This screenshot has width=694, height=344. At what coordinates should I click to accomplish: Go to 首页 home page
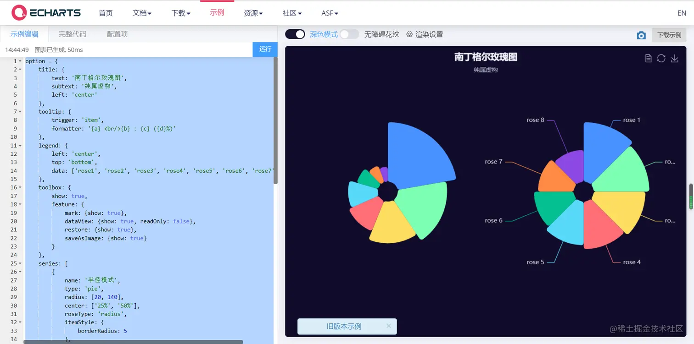pyautogui.click(x=106, y=13)
